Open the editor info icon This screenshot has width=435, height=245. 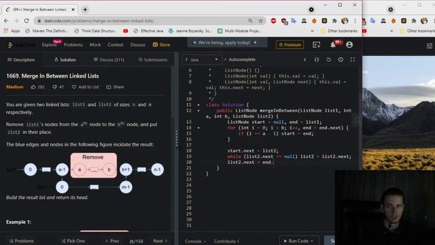coord(305,59)
